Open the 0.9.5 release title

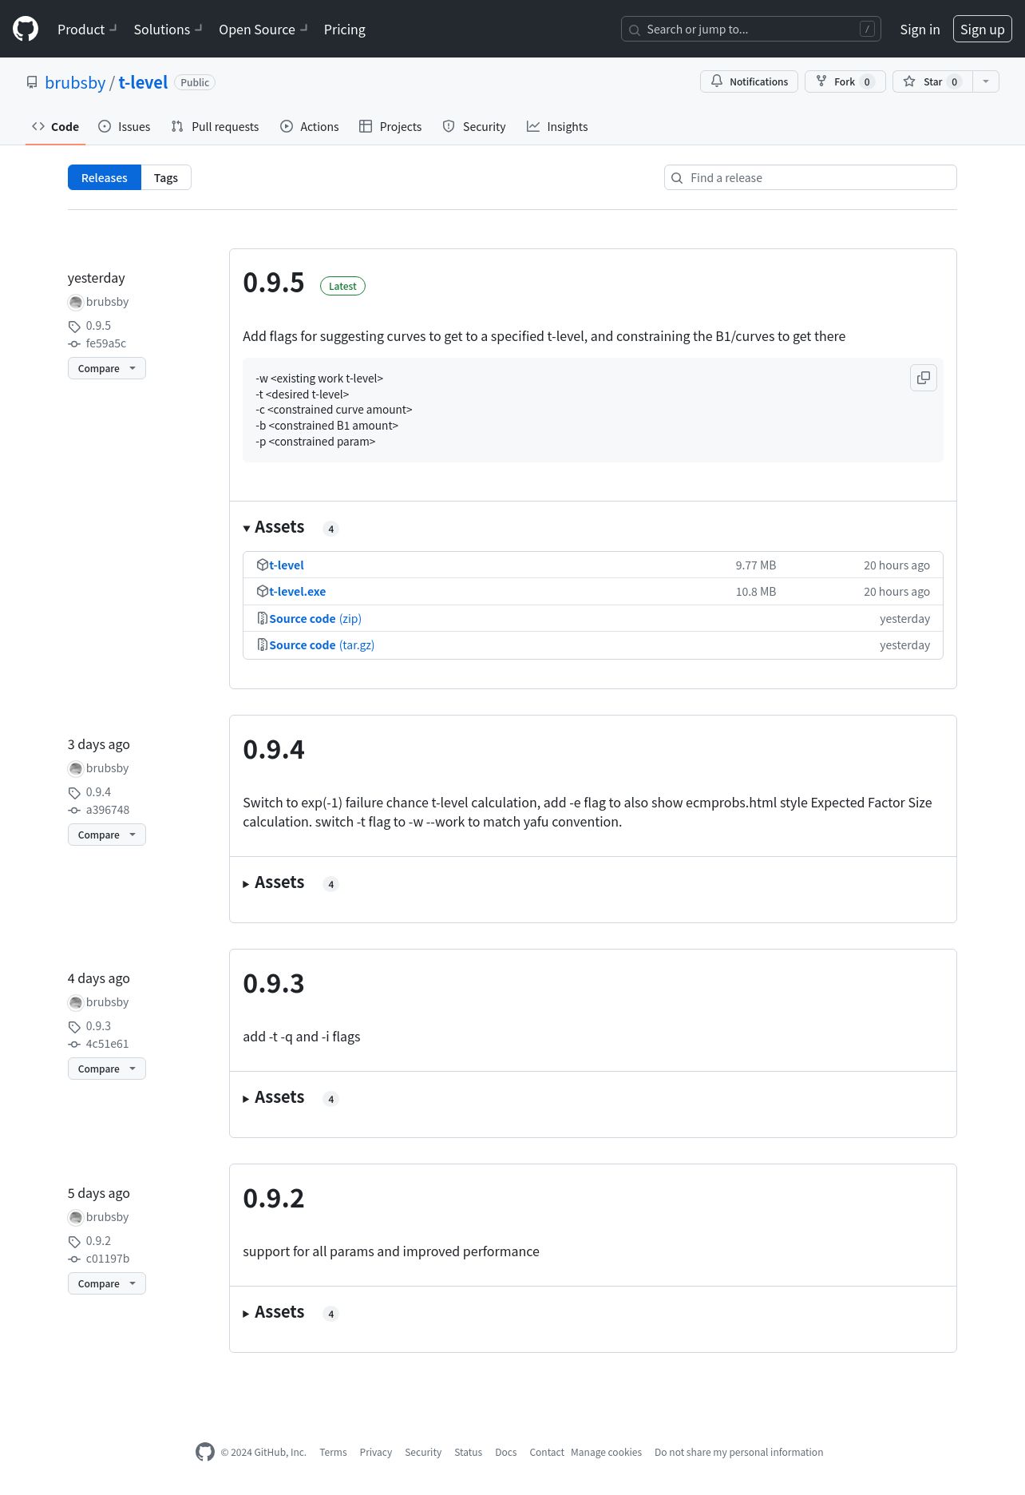coord(274,283)
